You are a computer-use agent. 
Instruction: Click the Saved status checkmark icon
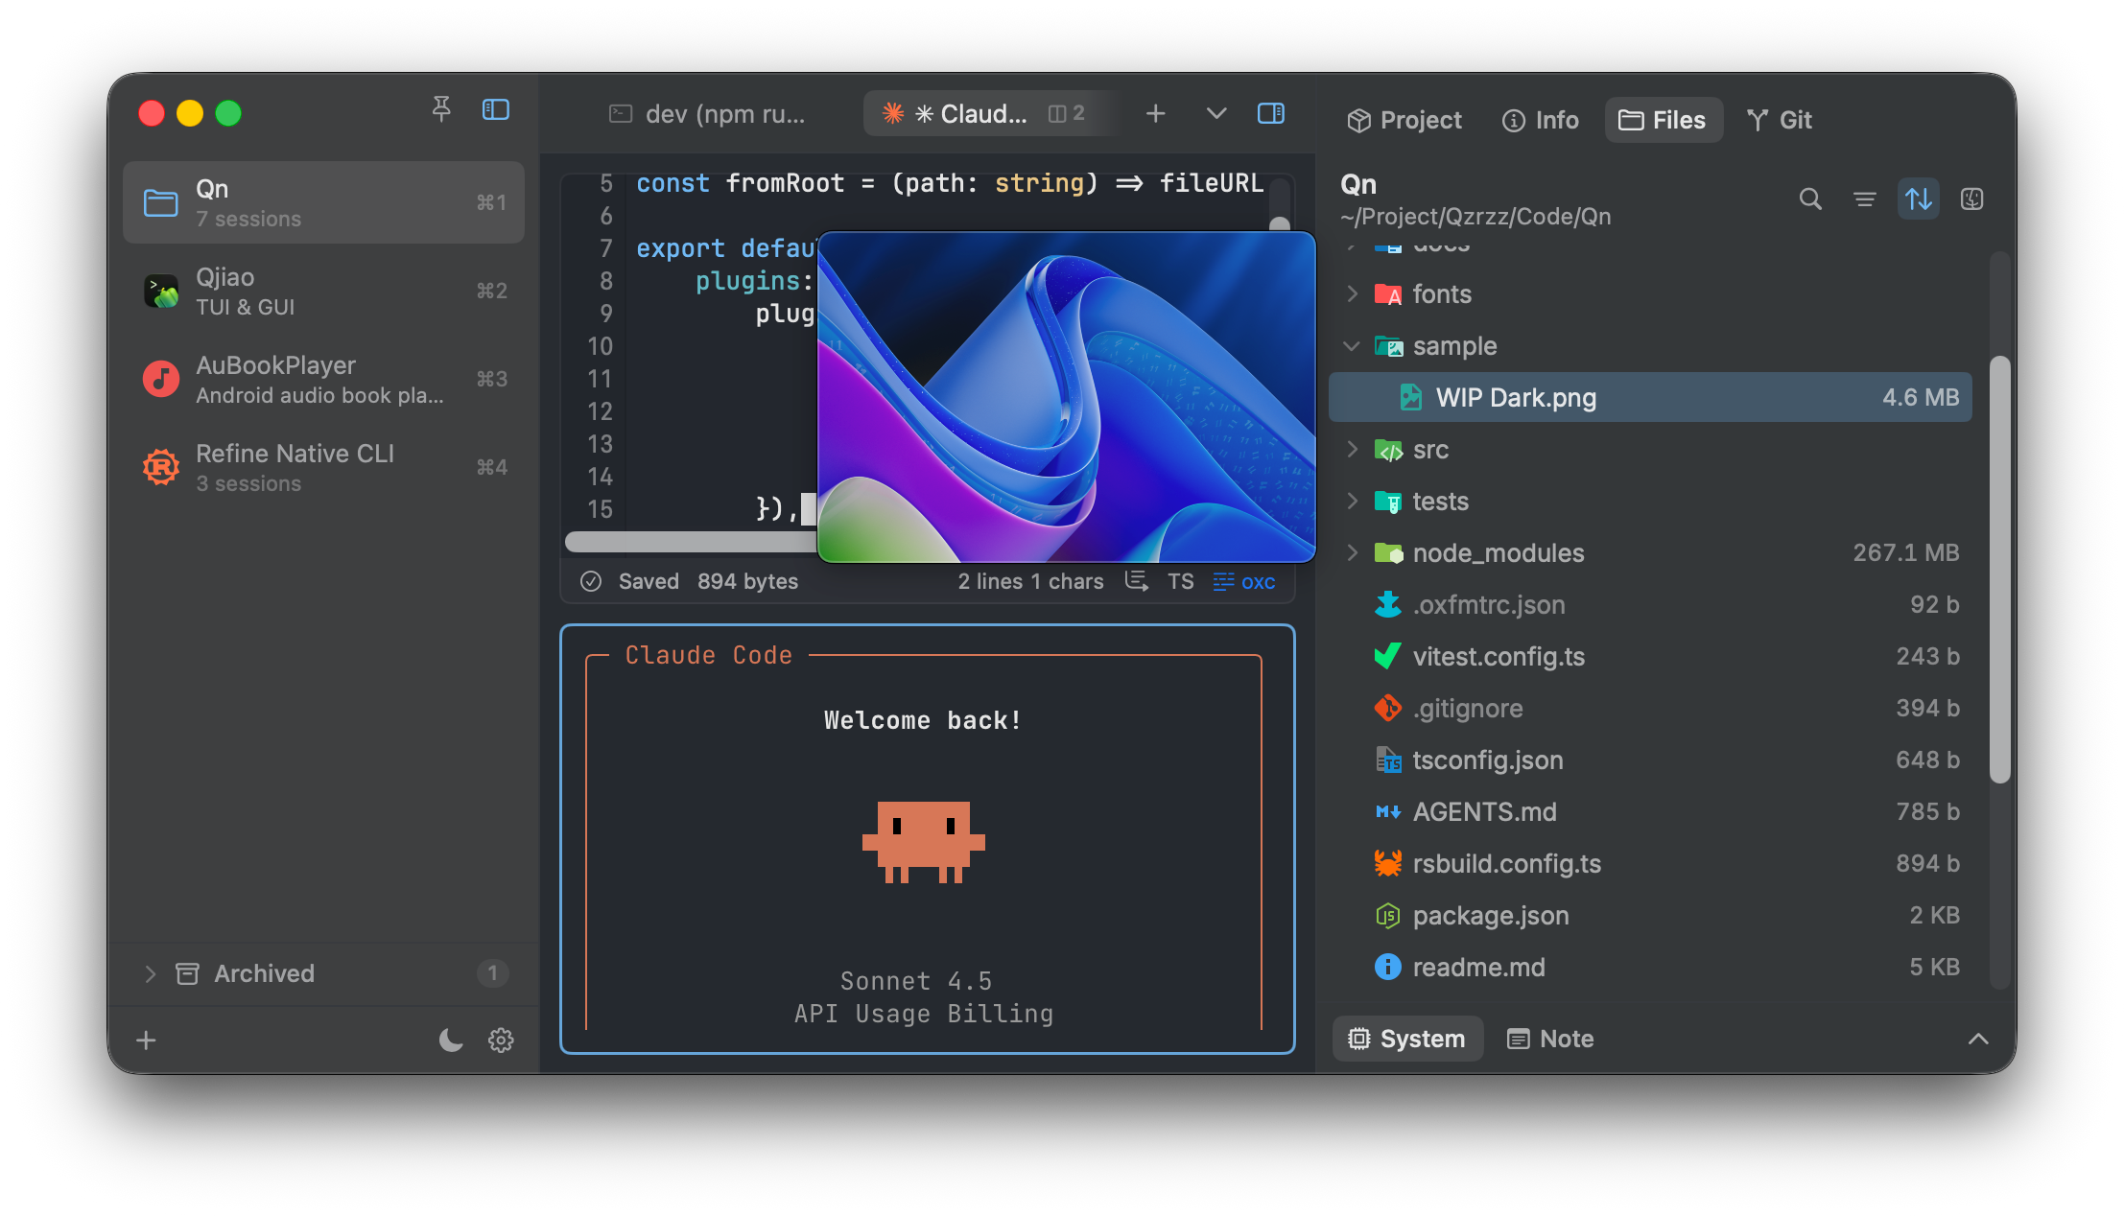591,581
